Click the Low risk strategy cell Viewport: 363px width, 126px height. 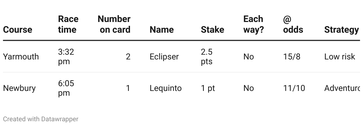(339, 56)
